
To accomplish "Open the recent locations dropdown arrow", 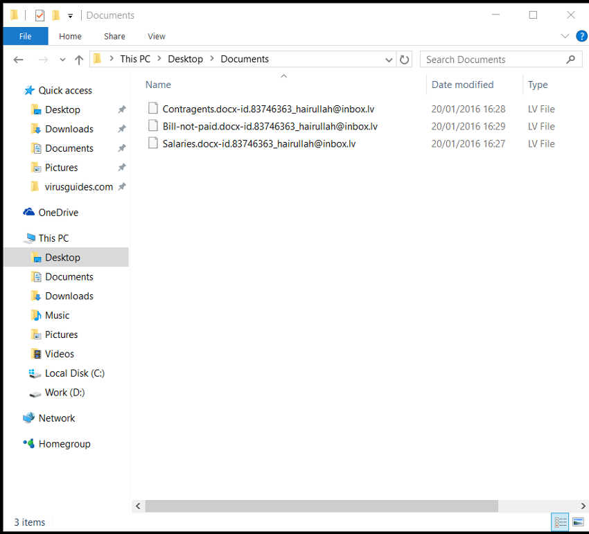I will click(x=62, y=60).
